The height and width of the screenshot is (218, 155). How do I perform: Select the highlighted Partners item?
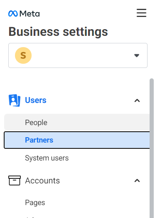pyautogui.click(x=77, y=140)
